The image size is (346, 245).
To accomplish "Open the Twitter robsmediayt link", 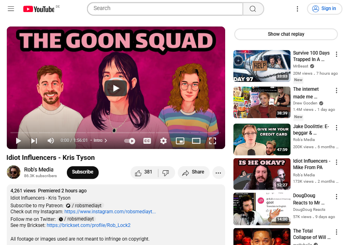I will pyautogui.click(x=77, y=219).
